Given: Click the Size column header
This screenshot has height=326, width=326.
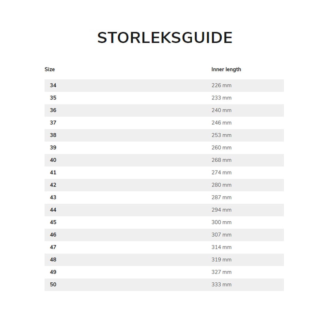Looking at the screenshot, I should [x=50, y=69].
